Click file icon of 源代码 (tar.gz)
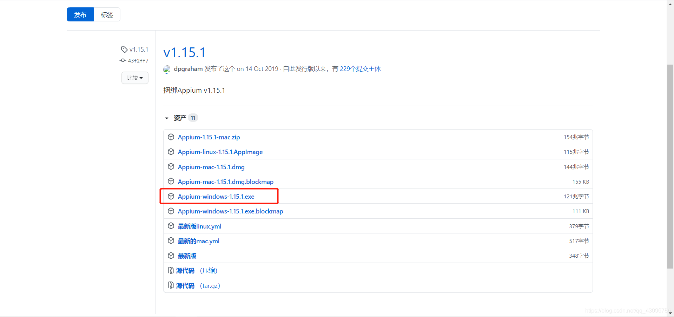The width and height of the screenshot is (674, 317). click(x=171, y=285)
